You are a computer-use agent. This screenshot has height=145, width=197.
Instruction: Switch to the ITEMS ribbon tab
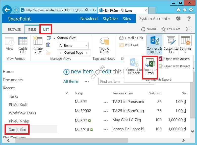click(x=32, y=29)
